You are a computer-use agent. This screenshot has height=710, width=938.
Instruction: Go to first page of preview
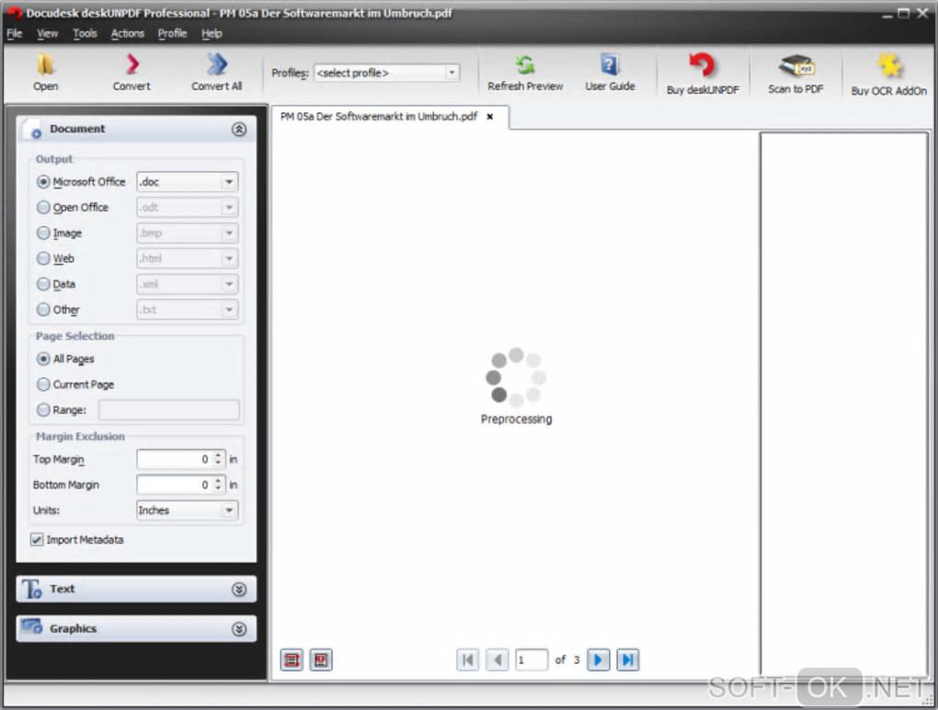pyautogui.click(x=468, y=659)
